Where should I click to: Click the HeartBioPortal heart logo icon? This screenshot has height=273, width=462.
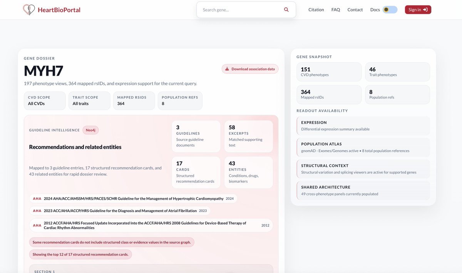[29, 10]
